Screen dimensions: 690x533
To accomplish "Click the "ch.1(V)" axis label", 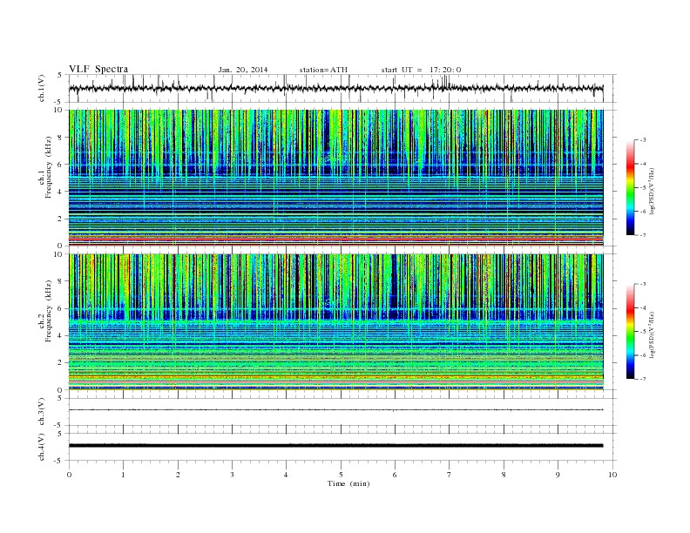I will (x=42, y=90).
